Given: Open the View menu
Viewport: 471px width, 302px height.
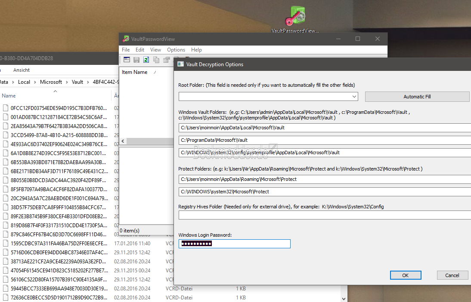Looking at the screenshot, I should pyautogui.click(x=155, y=50).
